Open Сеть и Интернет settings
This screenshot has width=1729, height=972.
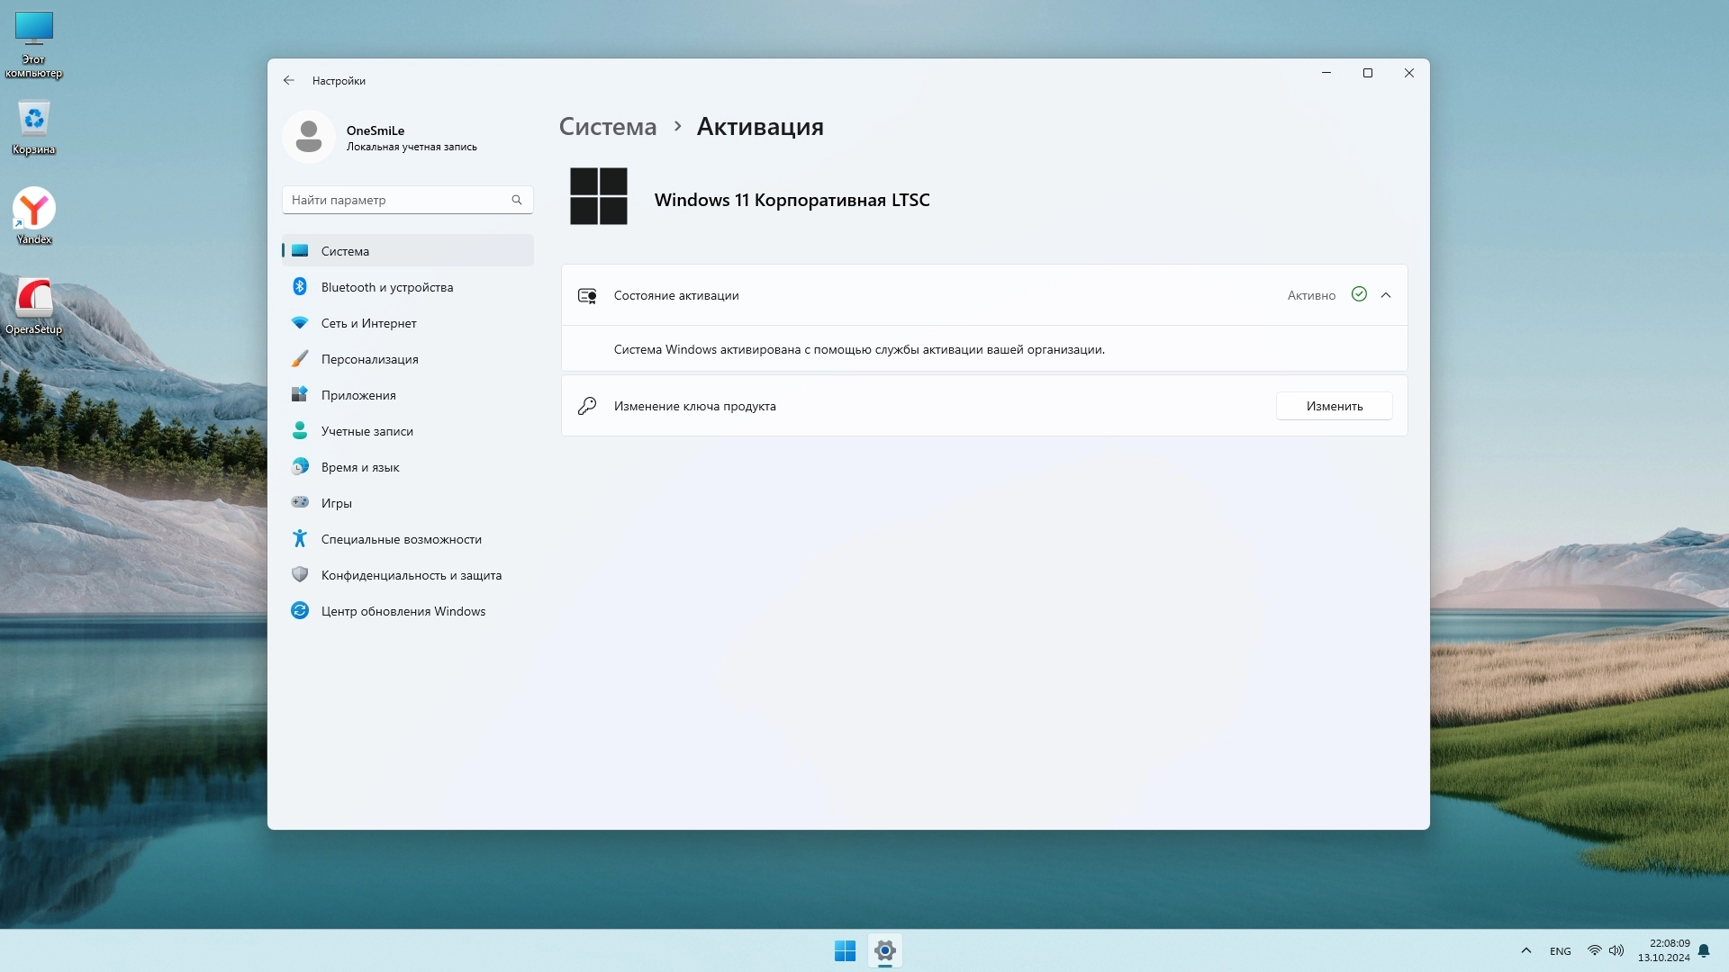368,323
